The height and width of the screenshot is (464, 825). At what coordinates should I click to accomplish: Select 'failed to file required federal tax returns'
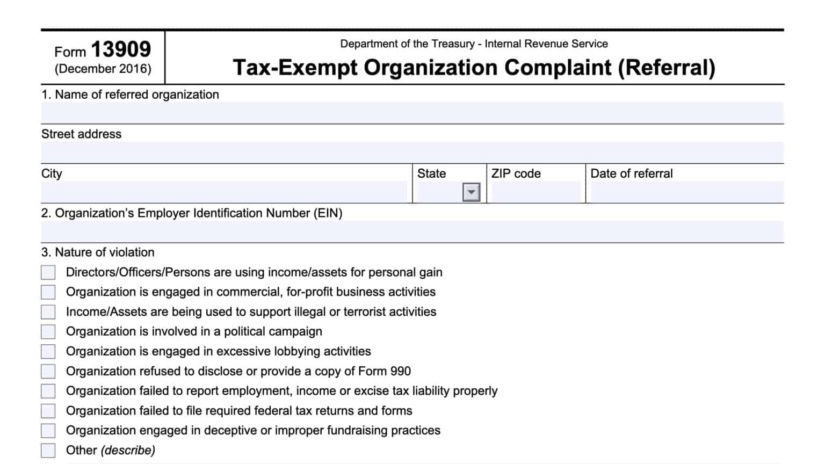48,411
